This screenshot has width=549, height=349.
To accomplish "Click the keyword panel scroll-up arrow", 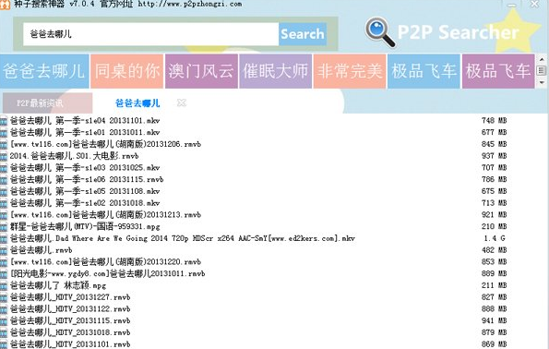I will tap(542, 60).
